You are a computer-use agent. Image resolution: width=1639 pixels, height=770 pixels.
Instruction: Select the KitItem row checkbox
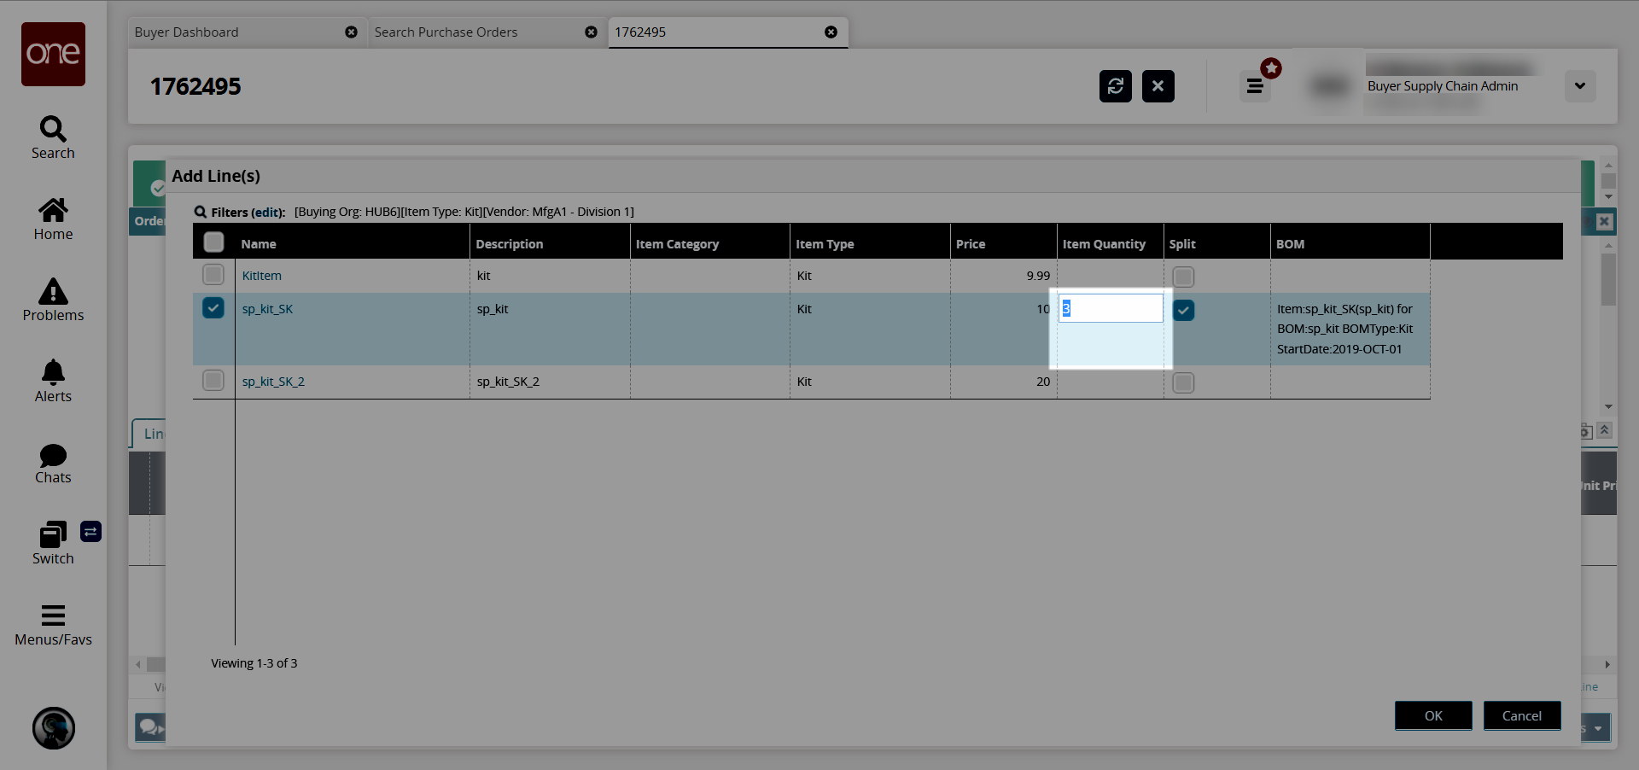[213, 274]
